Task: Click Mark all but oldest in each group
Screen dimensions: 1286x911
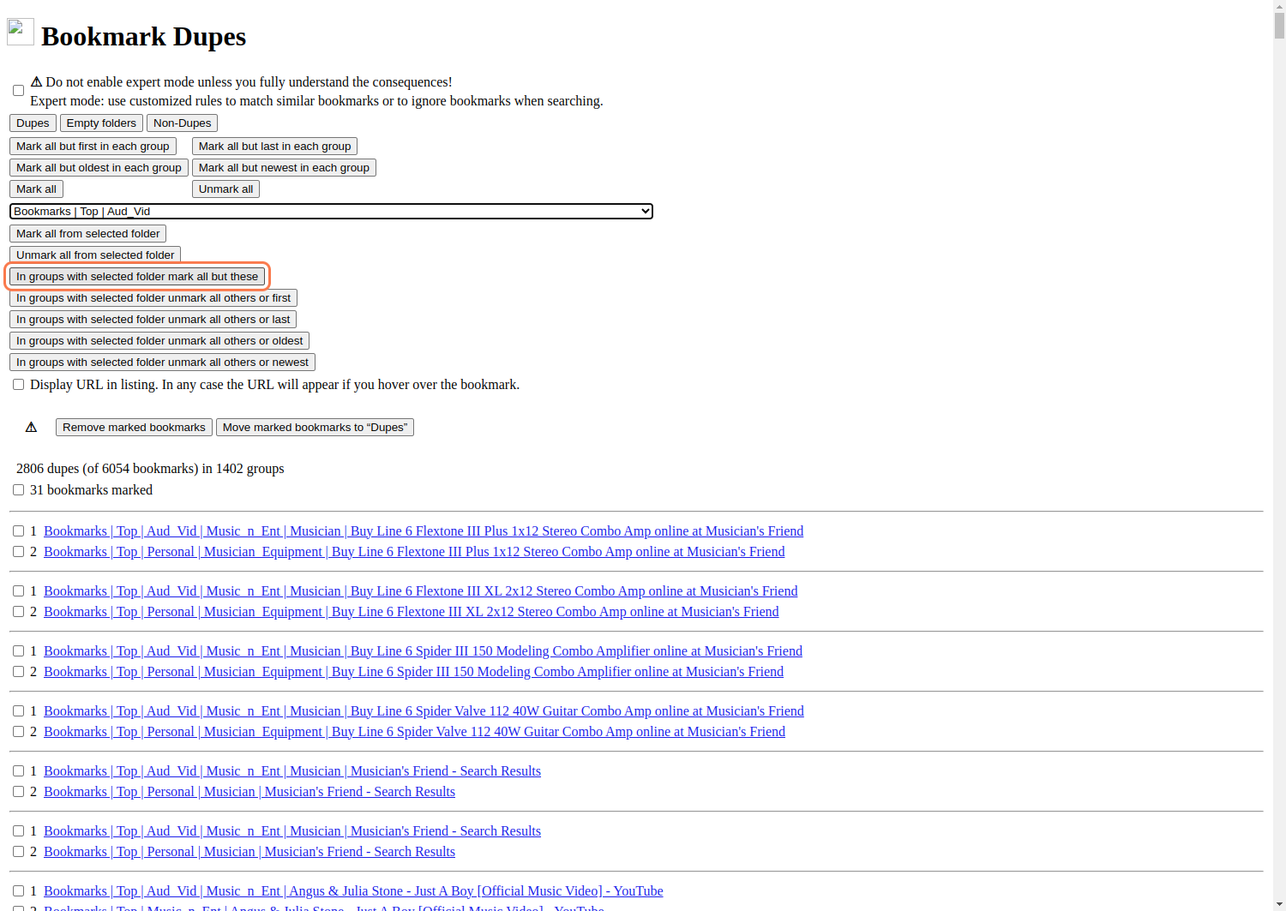Action: [x=99, y=168]
